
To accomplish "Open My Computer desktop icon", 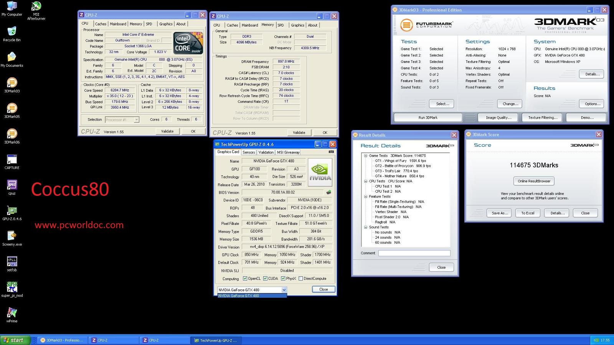I will click(12, 8).
